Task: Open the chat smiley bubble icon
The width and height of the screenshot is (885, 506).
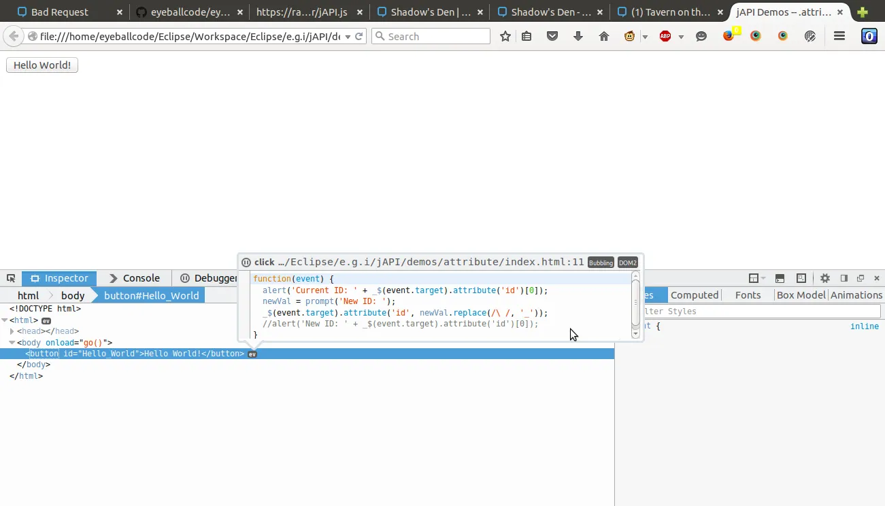Action: click(x=701, y=36)
